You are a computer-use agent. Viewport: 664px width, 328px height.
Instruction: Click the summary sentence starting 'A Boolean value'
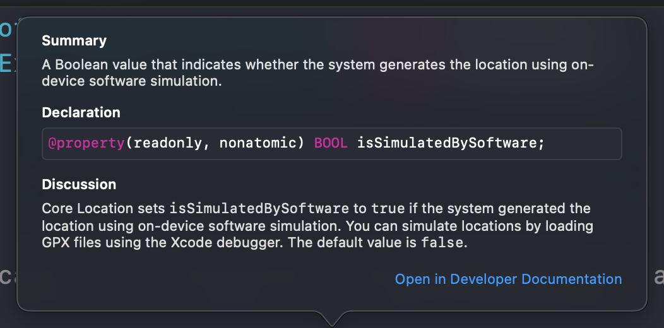[x=317, y=73]
